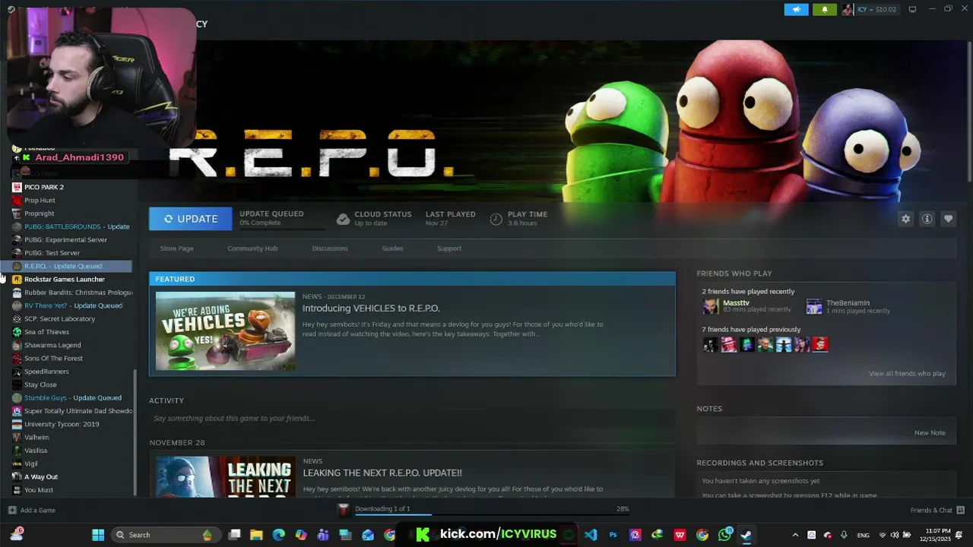View Massttv friend avatar
973x547 pixels.
tap(711, 306)
